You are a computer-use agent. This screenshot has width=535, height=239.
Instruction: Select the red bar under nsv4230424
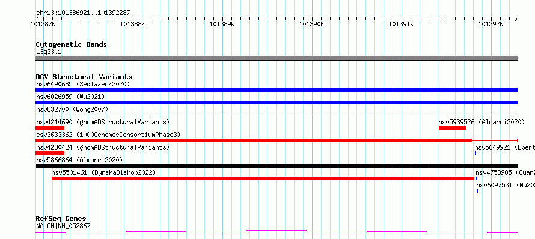pyautogui.click(x=50, y=153)
